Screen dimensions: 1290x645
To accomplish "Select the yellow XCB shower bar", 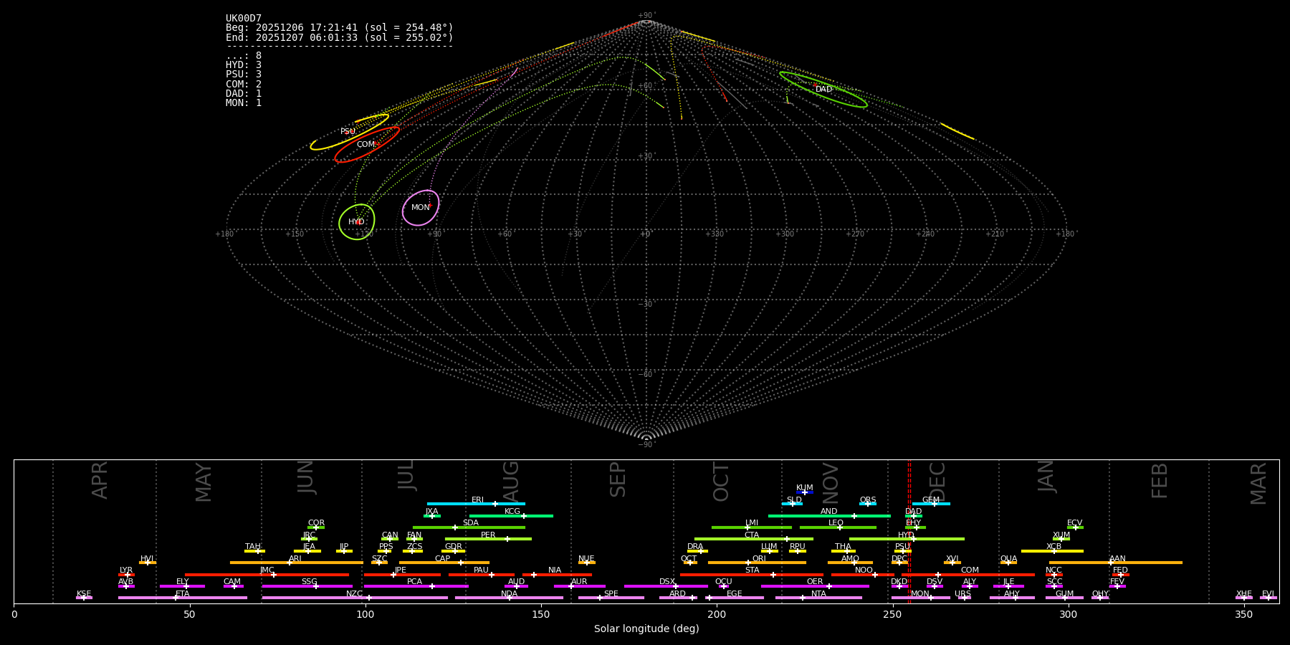I will pyautogui.click(x=1052, y=551).
